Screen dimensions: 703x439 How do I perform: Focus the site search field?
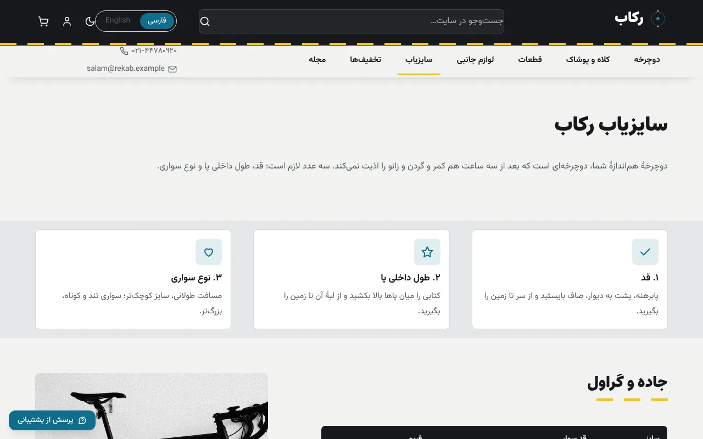tap(351, 21)
